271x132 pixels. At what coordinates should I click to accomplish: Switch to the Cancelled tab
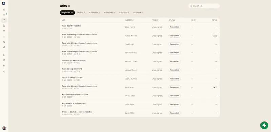[124, 13]
